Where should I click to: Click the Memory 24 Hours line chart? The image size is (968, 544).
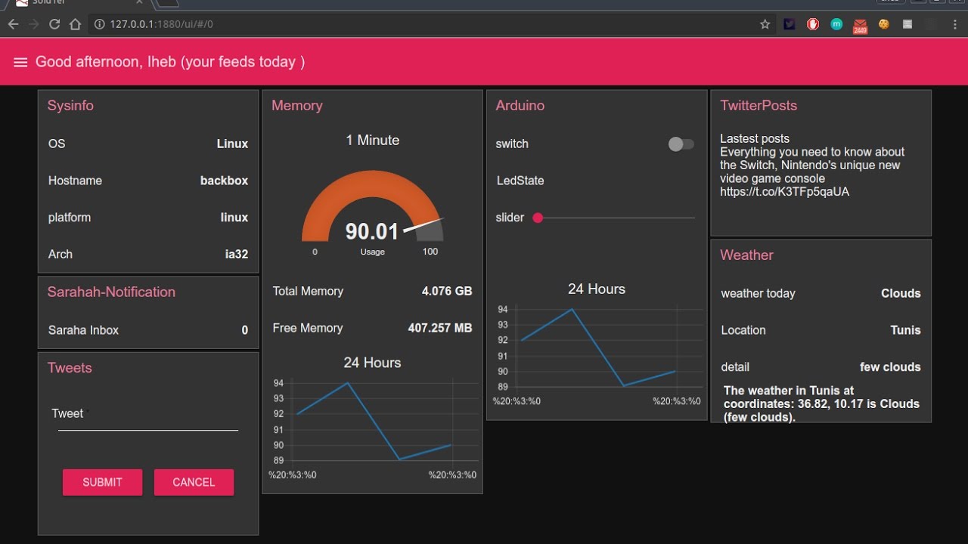[x=372, y=428]
